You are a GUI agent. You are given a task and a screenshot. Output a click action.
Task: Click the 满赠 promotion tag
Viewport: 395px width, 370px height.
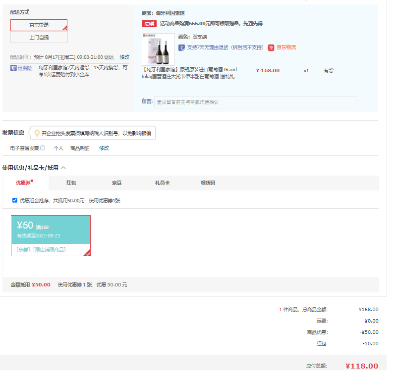click(x=149, y=24)
